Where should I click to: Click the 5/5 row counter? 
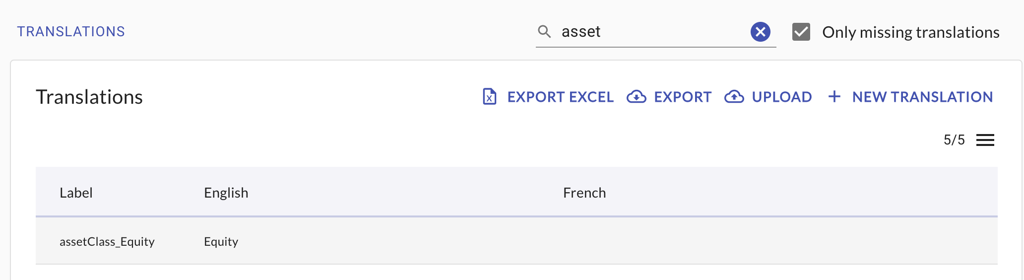[x=954, y=140]
